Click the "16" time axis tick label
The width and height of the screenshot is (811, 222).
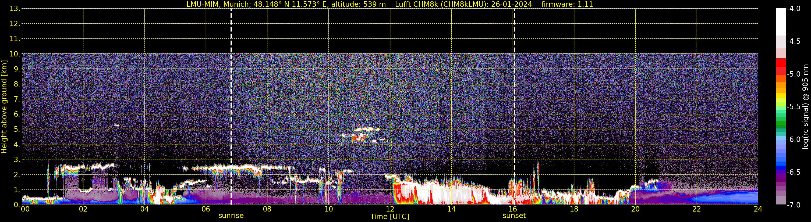(513, 209)
